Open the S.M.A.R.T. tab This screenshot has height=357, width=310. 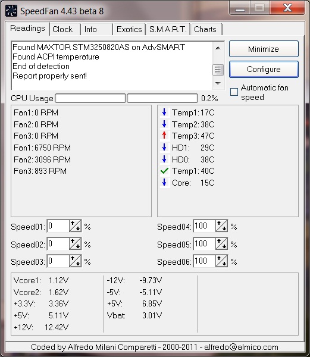168,29
